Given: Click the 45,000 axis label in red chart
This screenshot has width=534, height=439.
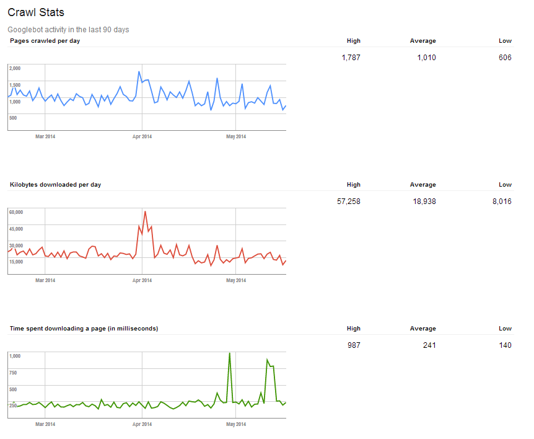Looking at the screenshot, I should pyautogui.click(x=16, y=229).
